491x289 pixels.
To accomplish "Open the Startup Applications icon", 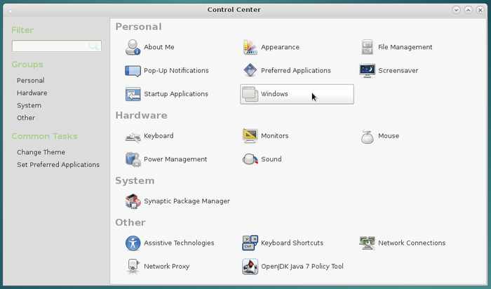I will [x=133, y=94].
